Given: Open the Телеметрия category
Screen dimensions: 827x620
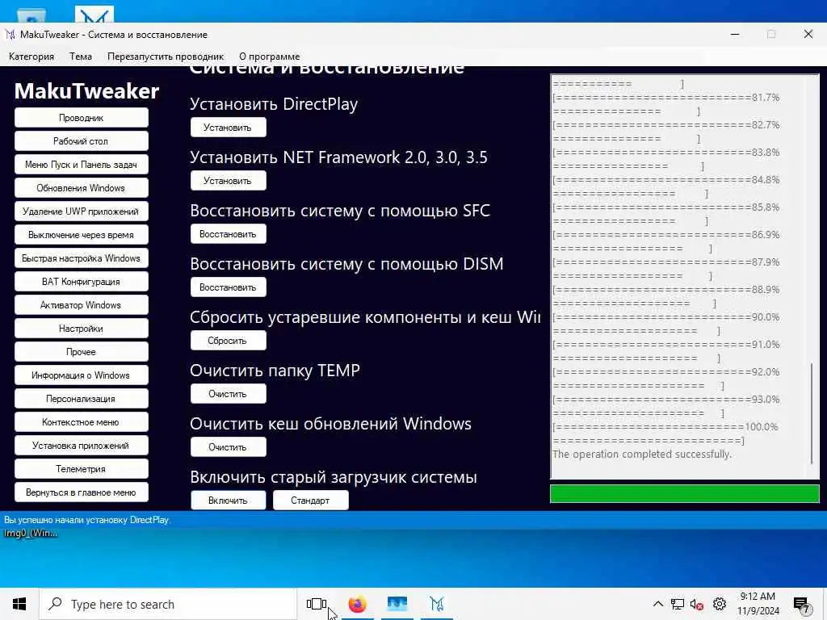Looking at the screenshot, I should (x=82, y=469).
